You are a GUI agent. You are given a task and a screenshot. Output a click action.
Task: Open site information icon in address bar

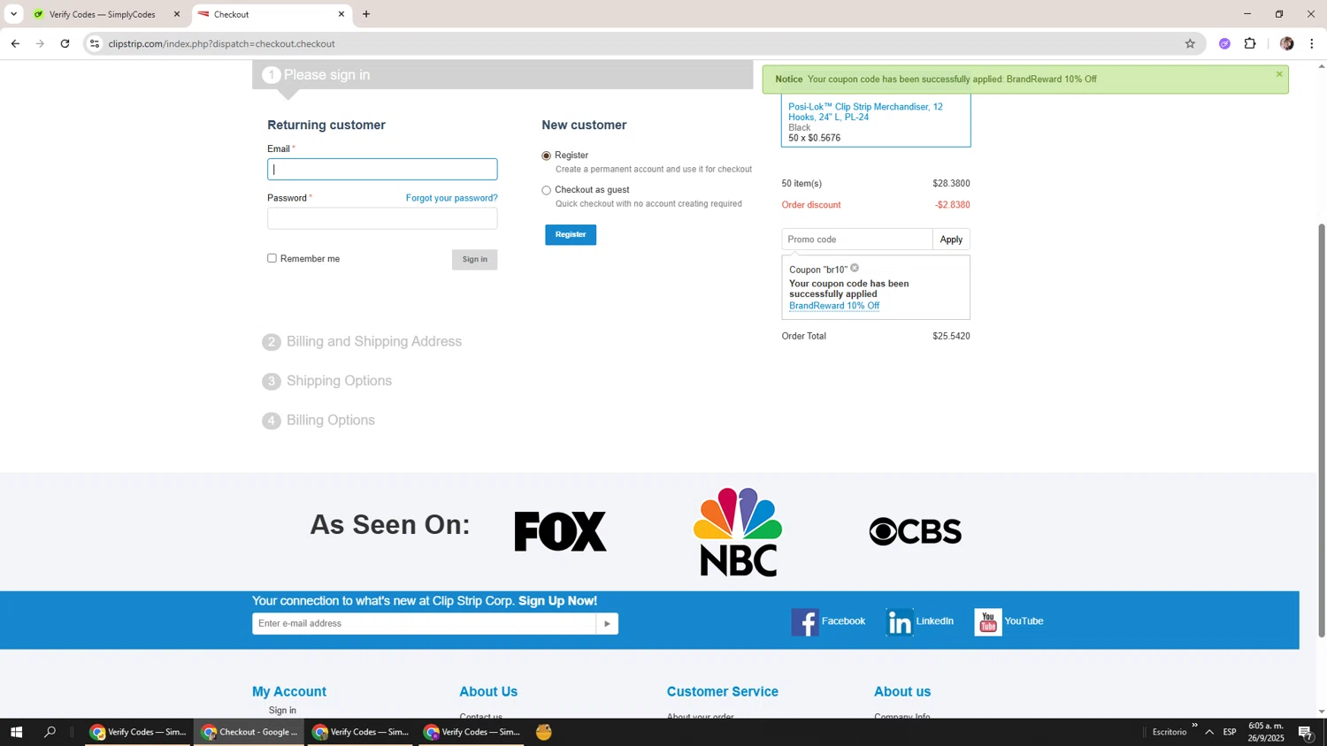click(95, 43)
